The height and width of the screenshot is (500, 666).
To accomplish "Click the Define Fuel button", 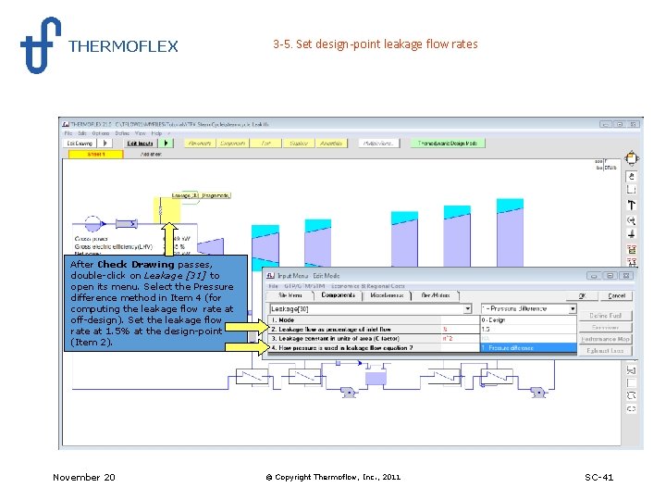I will click(605, 316).
